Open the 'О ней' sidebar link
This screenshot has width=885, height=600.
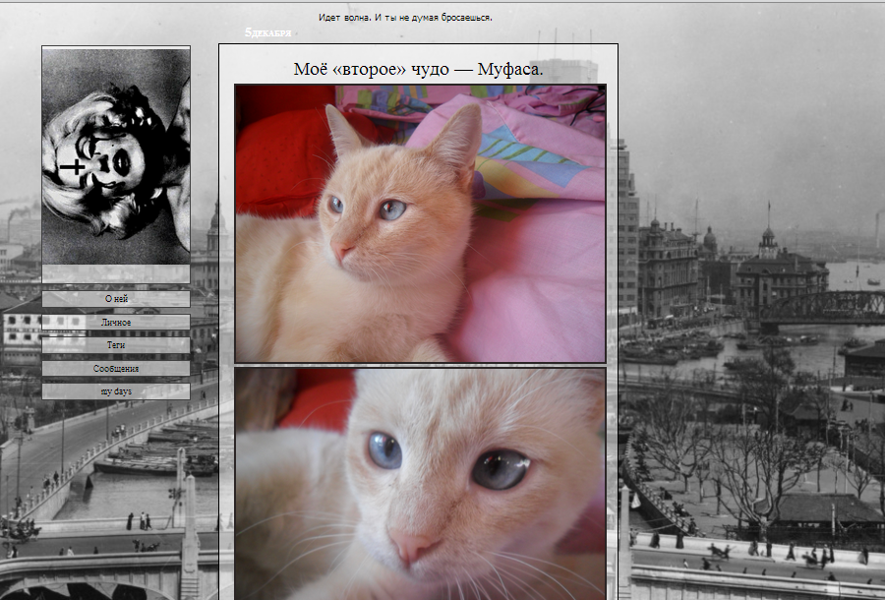pos(116,299)
